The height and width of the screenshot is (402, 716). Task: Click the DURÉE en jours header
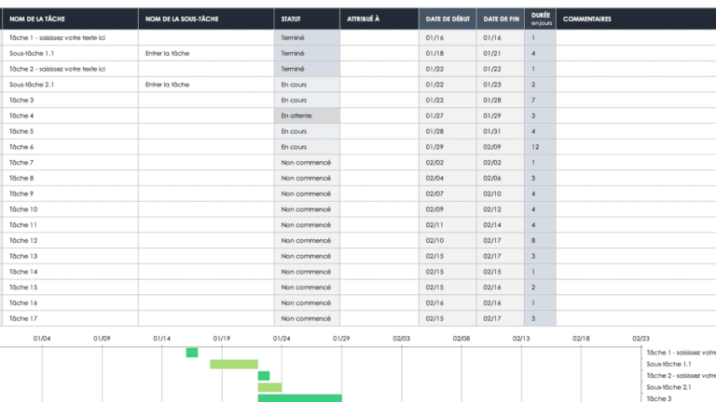(540, 19)
